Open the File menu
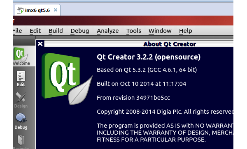Viewport: 247px width, 149px height. pyautogui.click(x=17, y=31)
